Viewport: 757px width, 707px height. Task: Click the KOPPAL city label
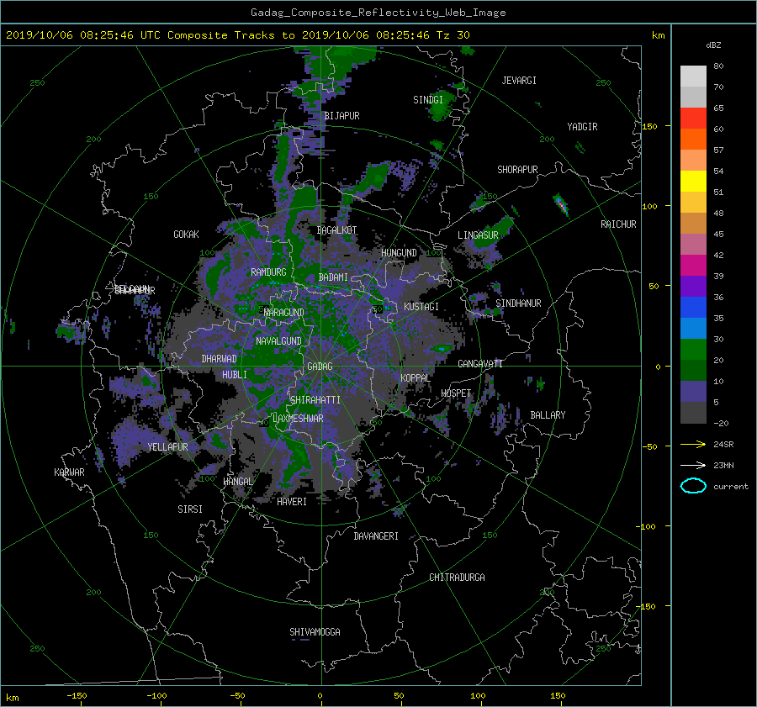click(x=416, y=378)
